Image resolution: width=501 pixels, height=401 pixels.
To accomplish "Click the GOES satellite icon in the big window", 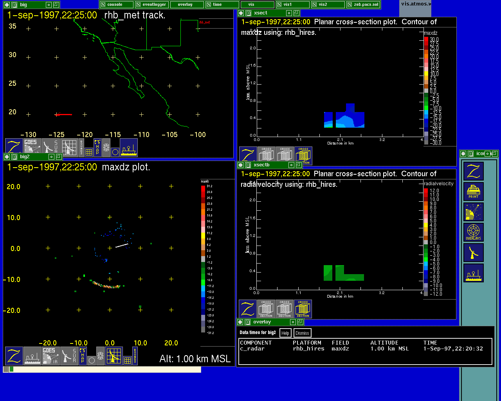I will (x=32, y=147).
